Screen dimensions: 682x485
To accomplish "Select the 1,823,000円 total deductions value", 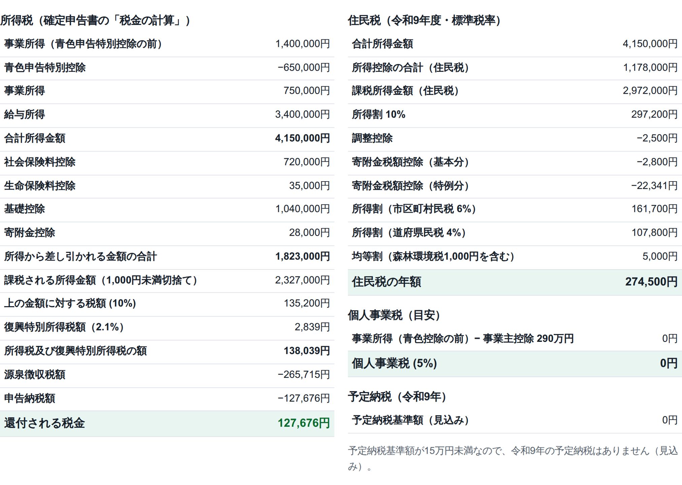I will click(302, 256).
